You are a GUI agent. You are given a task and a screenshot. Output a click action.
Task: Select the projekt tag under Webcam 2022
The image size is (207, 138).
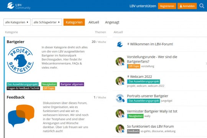click(131, 86)
